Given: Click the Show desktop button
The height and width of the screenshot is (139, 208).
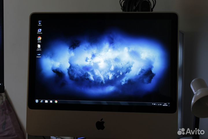Looking at the screenshot, I should click(169, 105).
